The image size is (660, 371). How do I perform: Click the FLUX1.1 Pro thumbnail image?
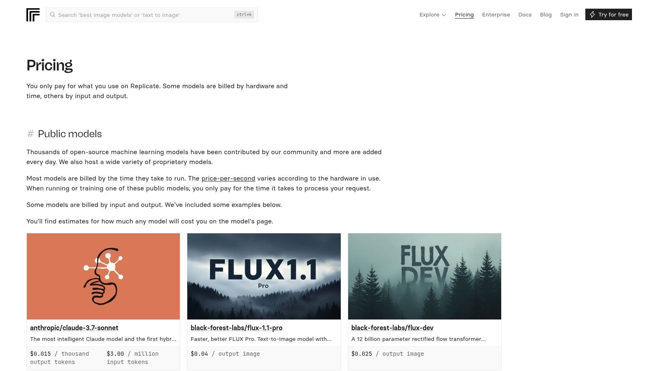coord(264,276)
